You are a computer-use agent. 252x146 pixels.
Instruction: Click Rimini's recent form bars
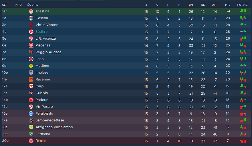[243, 141]
